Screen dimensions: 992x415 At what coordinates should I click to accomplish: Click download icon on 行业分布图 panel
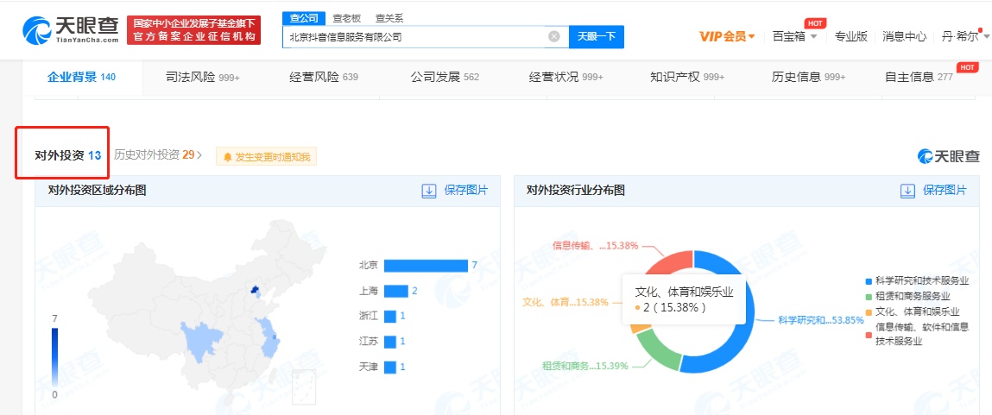point(908,191)
